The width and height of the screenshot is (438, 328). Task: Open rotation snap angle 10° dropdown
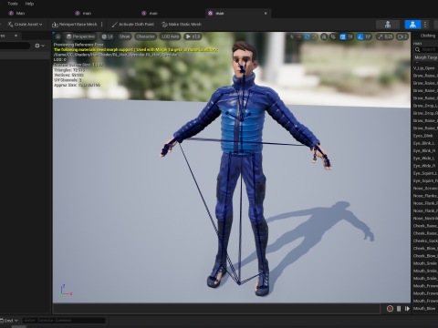pyautogui.click(x=369, y=36)
